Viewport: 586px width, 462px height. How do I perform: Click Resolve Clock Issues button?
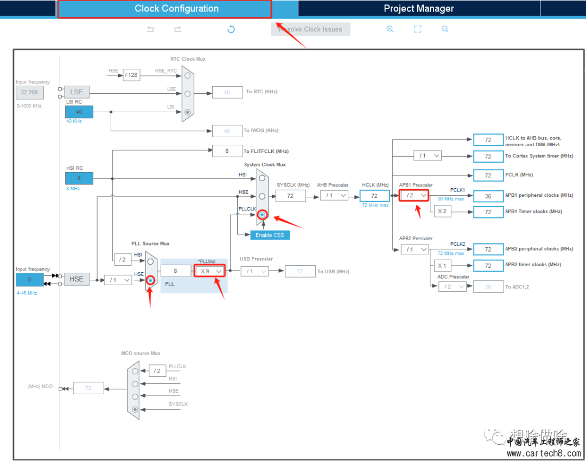click(310, 29)
